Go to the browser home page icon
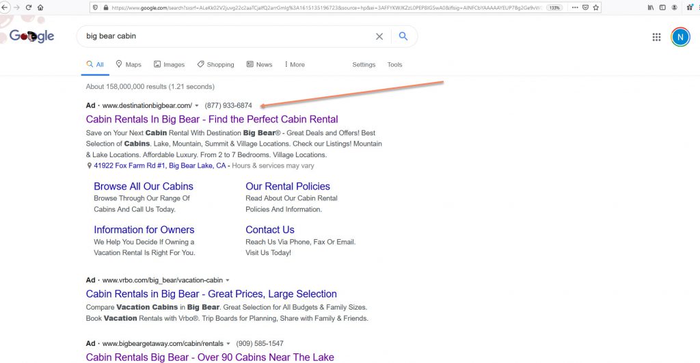This screenshot has width=700, height=363. [x=40, y=8]
